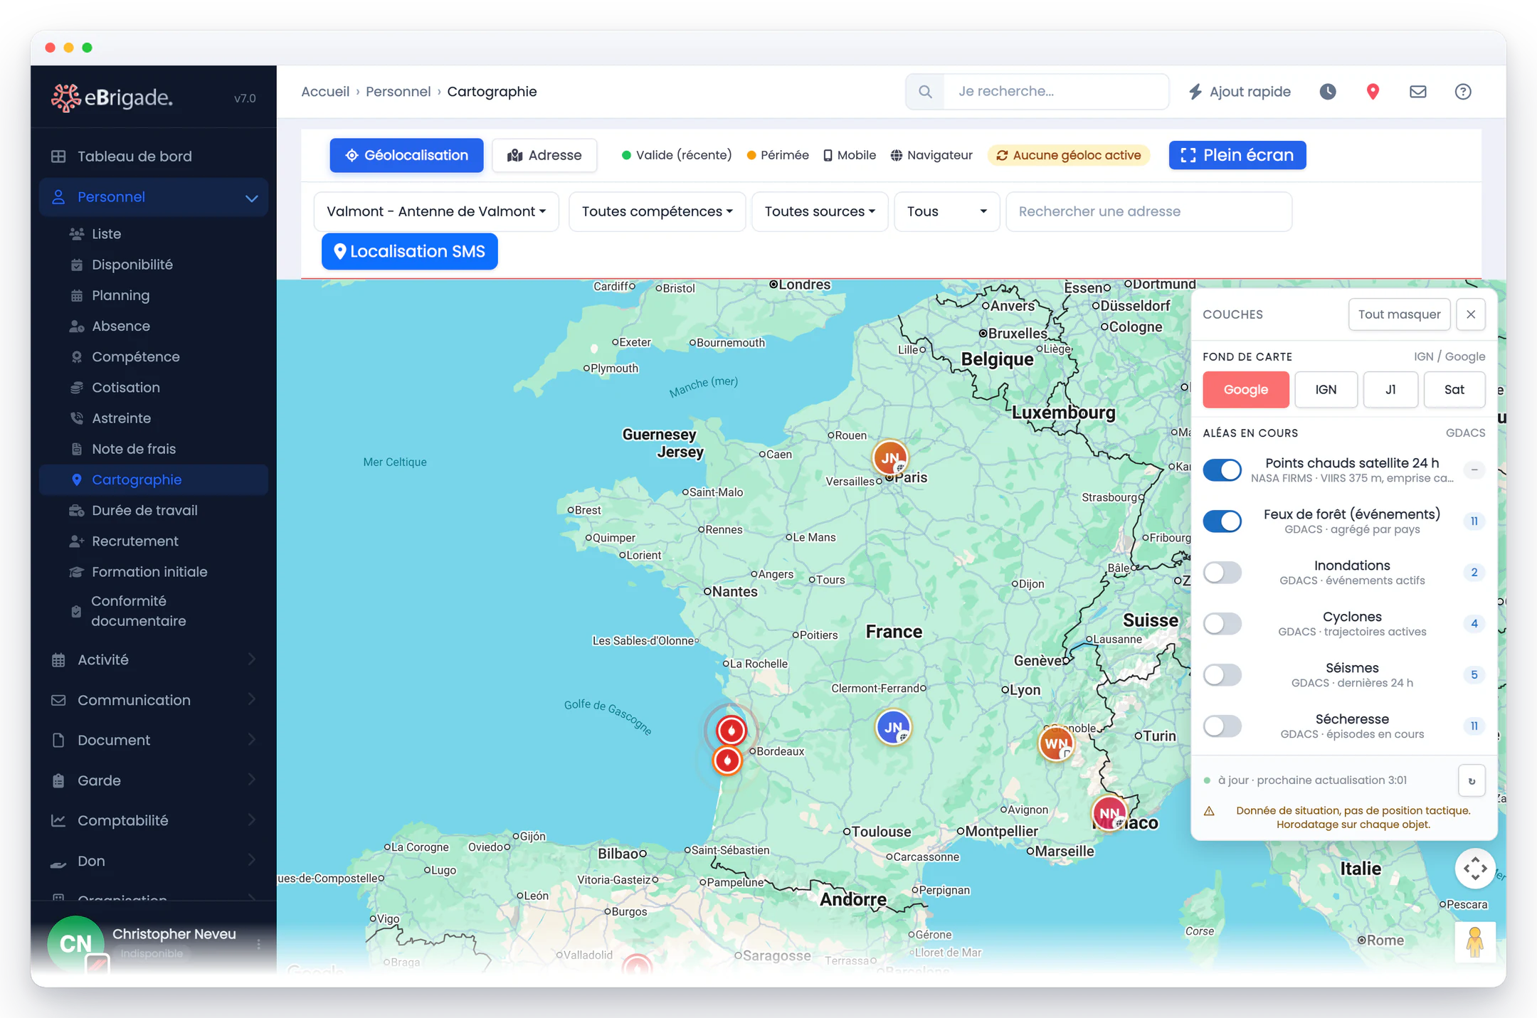
Task: Go to Personnel breadcrumb
Action: (x=398, y=92)
